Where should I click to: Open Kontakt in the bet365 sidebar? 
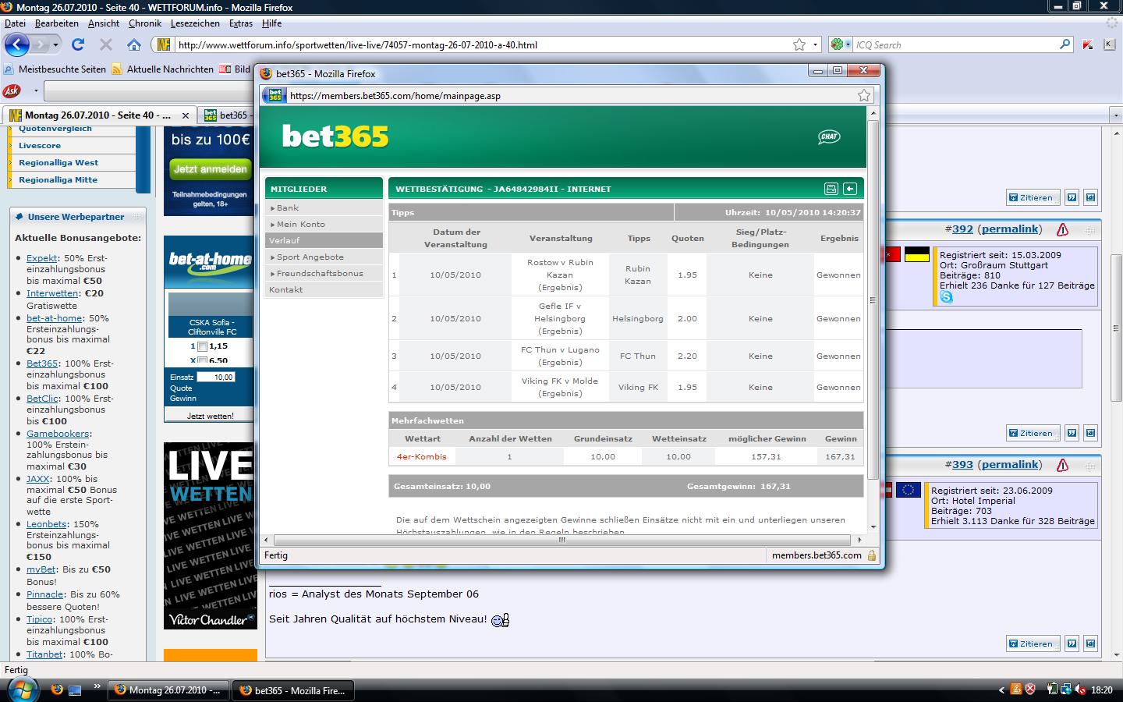pos(286,289)
